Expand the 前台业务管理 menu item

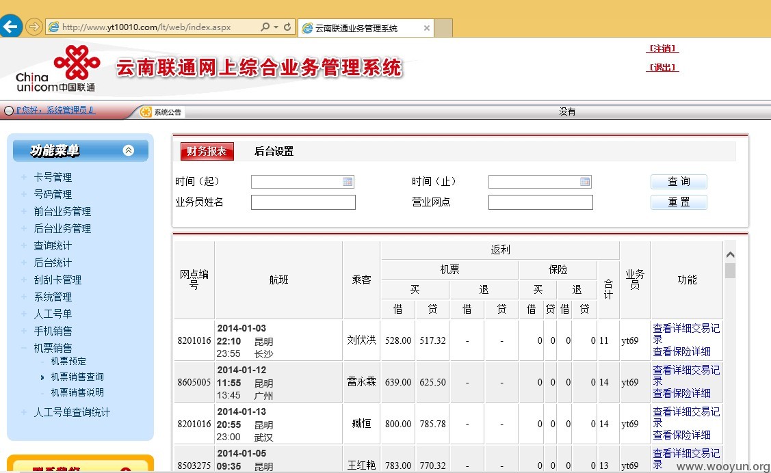tap(62, 212)
